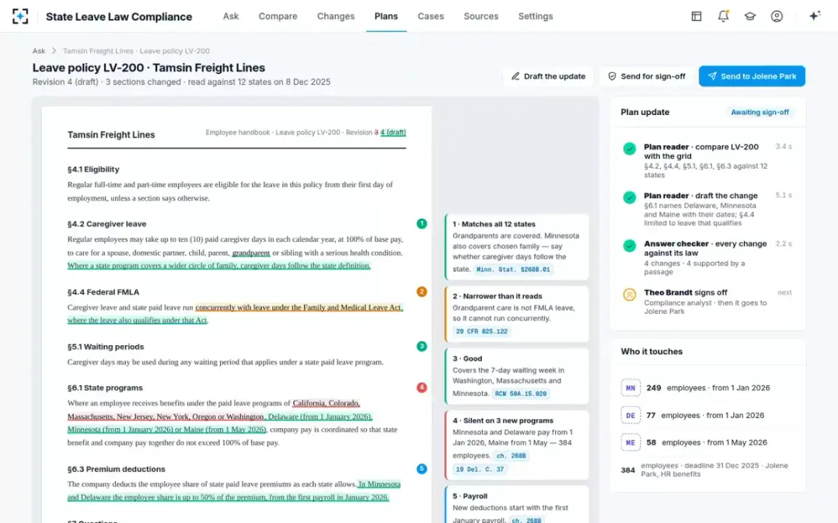The width and height of the screenshot is (838, 523).
Task: Click Theo Brandt's pending sign-off icon
Action: (x=629, y=294)
